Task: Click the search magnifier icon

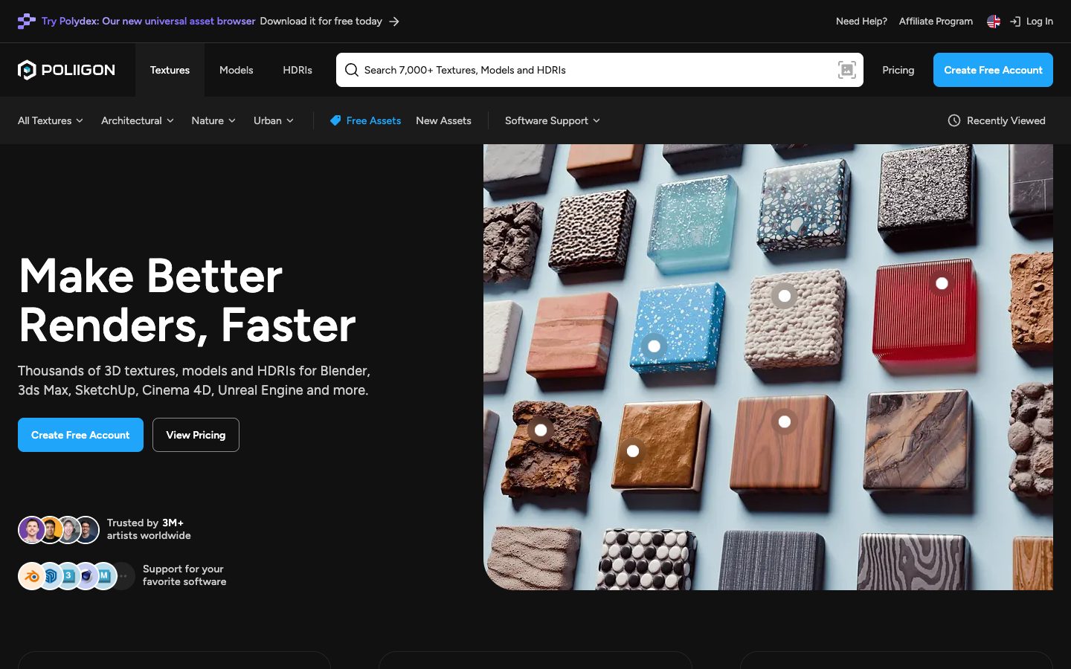Action: 352,70
